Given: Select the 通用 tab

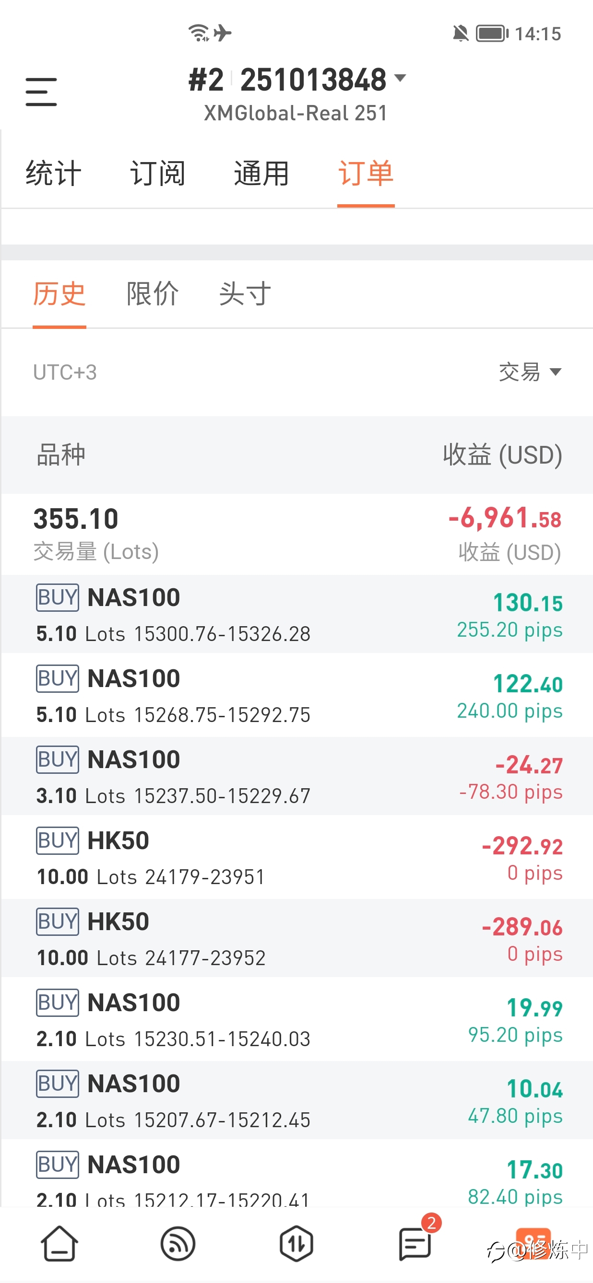Looking at the screenshot, I should point(261,174).
